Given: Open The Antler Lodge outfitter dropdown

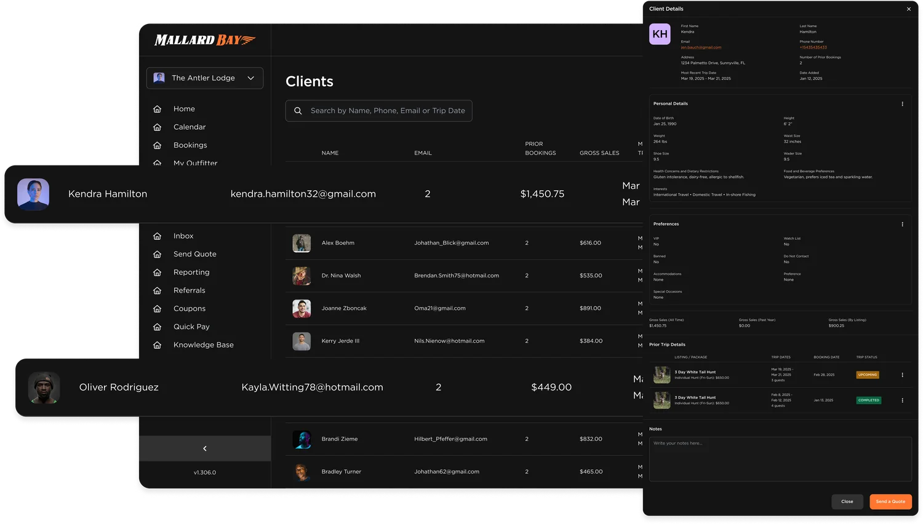Looking at the screenshot, I should 205,78.
